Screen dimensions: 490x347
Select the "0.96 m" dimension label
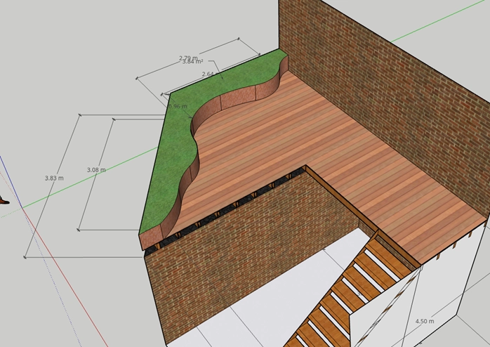tap(178, 106)
